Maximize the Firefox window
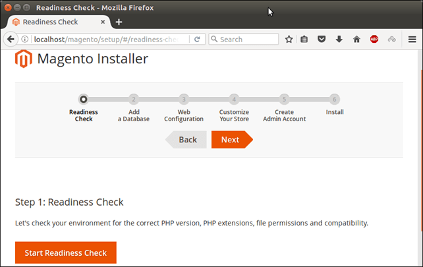Image resolution: width=423 pixels, height=267 pixels. [x=26, y=7]
